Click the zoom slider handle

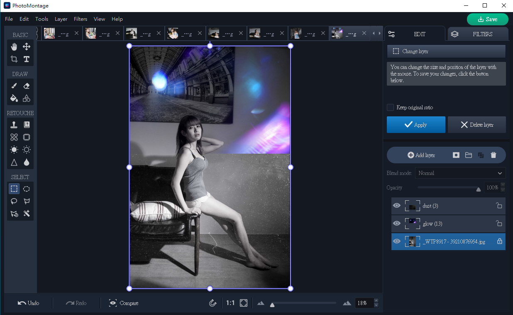[272, 305]
